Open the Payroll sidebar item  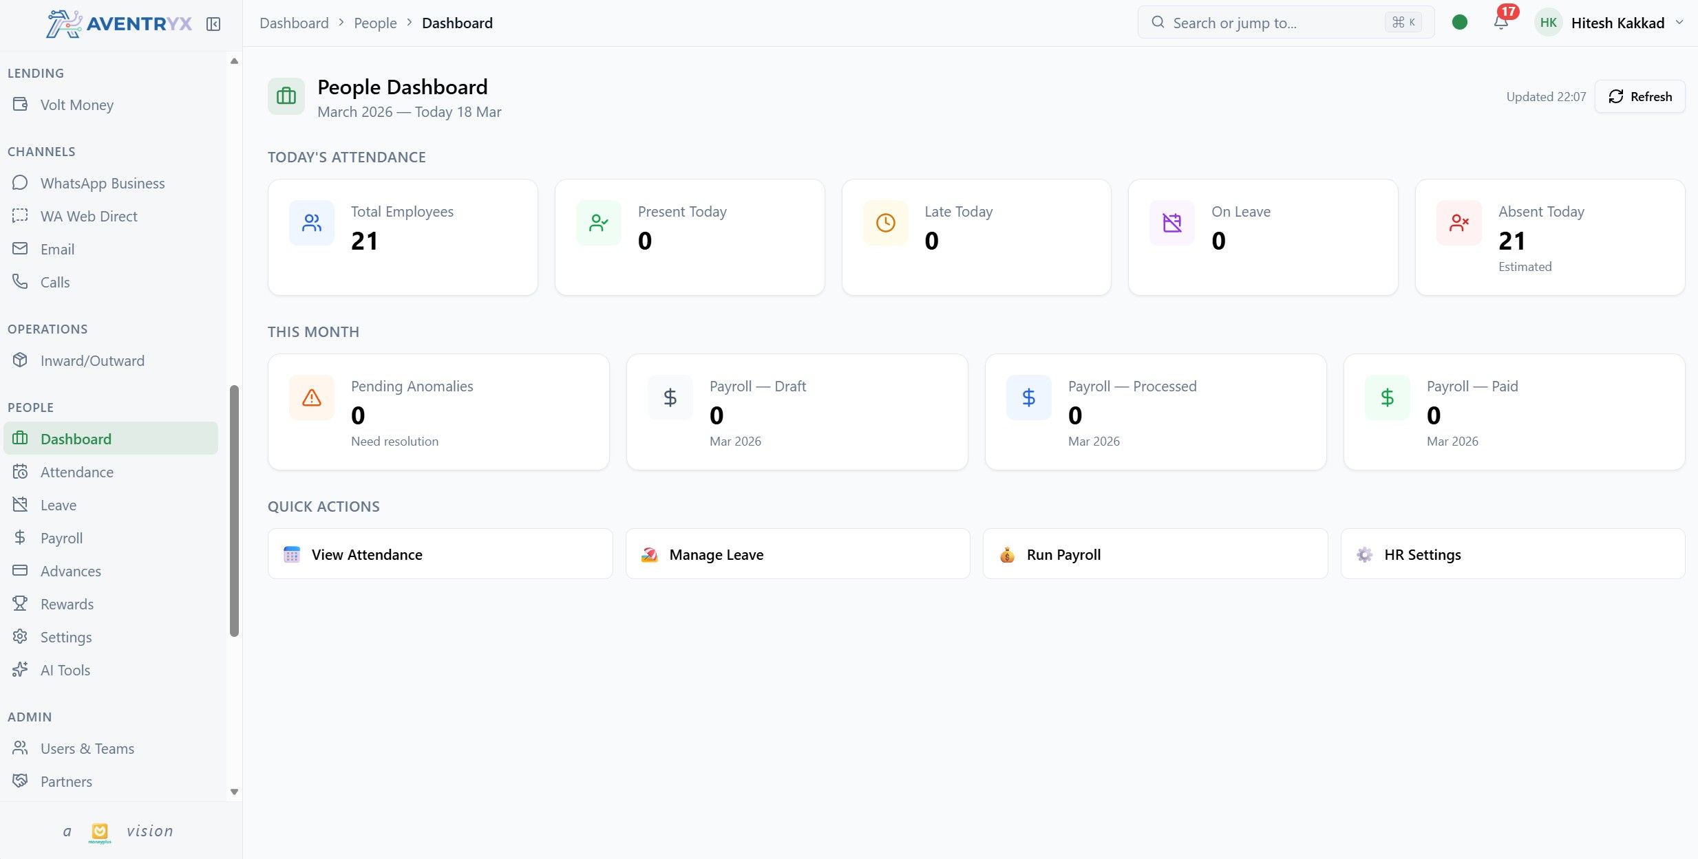click(61, 538)
